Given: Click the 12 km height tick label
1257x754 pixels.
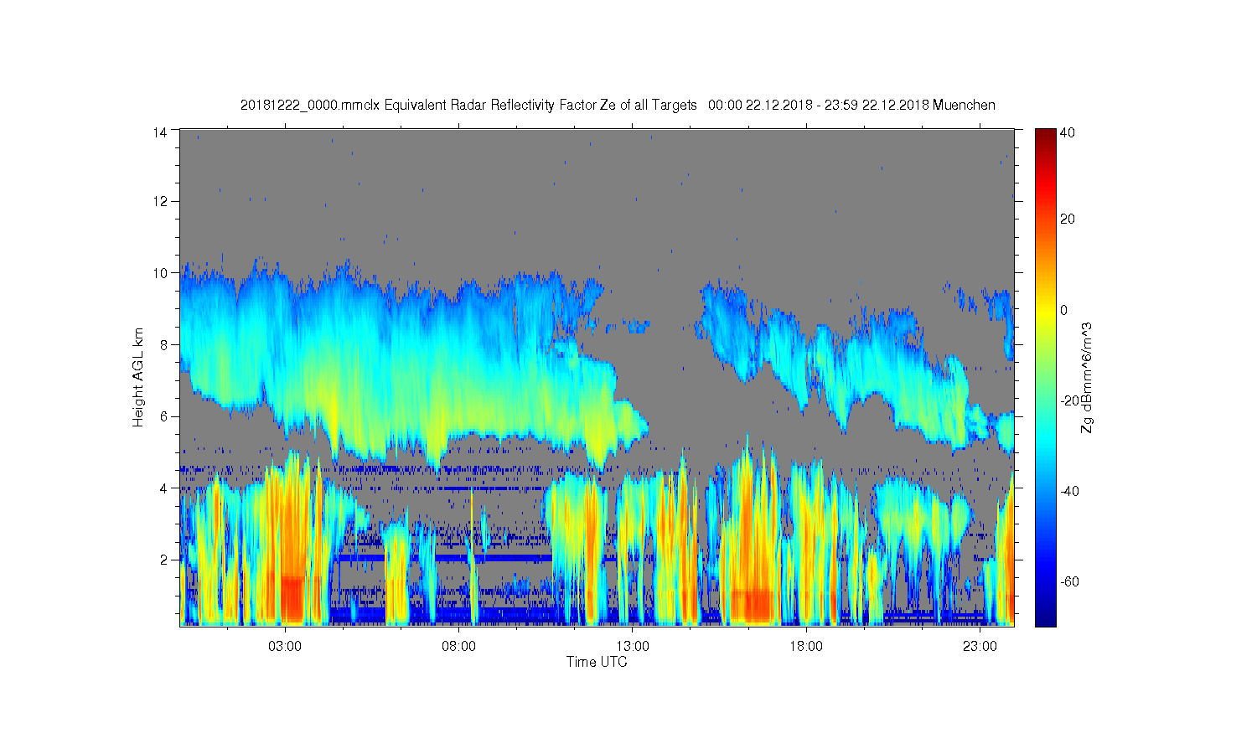Looking at the screenshot, I should pos(160,201).
